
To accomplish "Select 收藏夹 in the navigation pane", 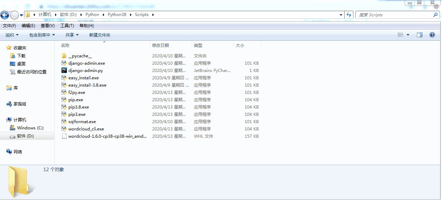I will click(20, 48).
